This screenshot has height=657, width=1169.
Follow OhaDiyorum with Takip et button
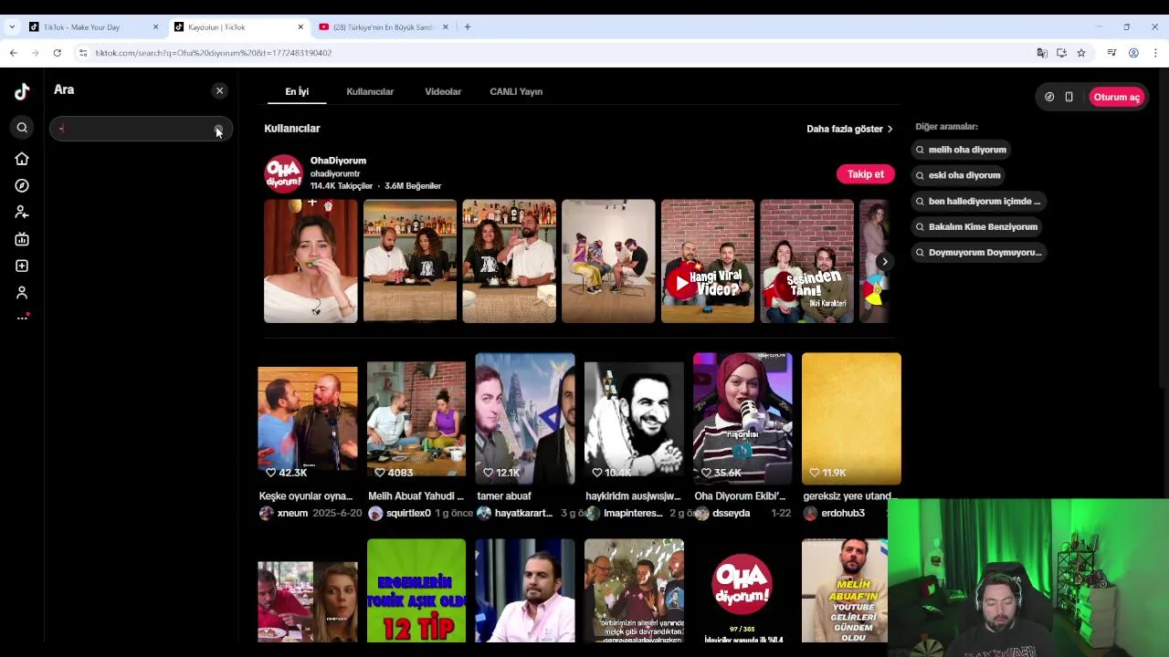[x=865, y=173]
